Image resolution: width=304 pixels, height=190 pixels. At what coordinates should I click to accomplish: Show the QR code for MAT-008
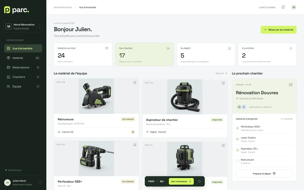[135, 82]
